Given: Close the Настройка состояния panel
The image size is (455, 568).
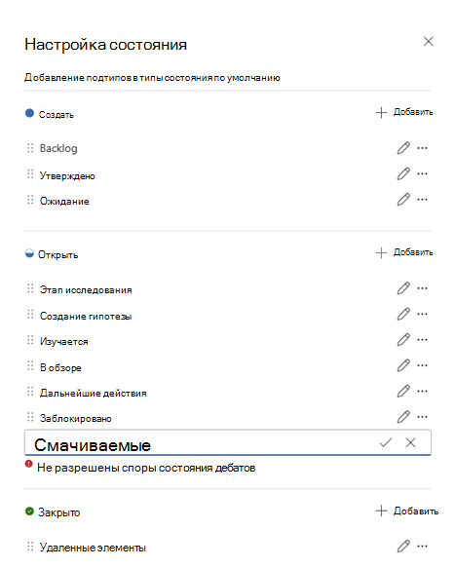Looking at the screenshot, I should pos(428,41).
